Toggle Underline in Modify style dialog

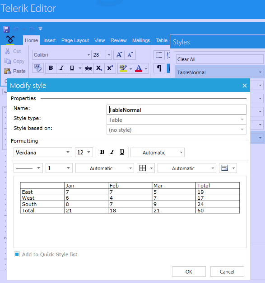click(x=122, y=152)
